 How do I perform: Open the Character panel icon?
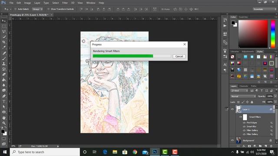click(225, 65)
